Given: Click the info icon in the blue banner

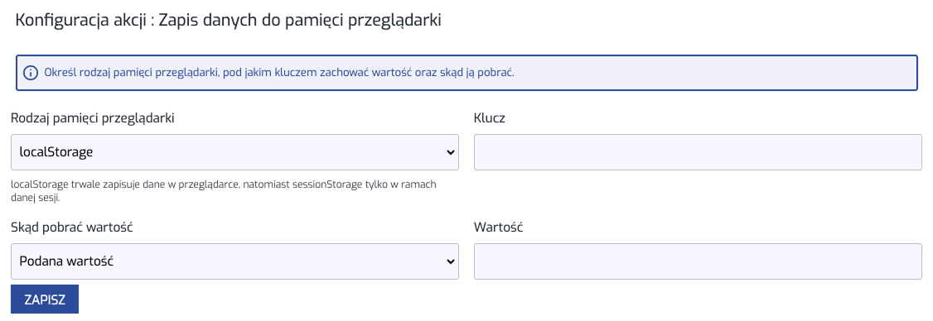Looking at the screenshot, I should click(x=30, y=73).
